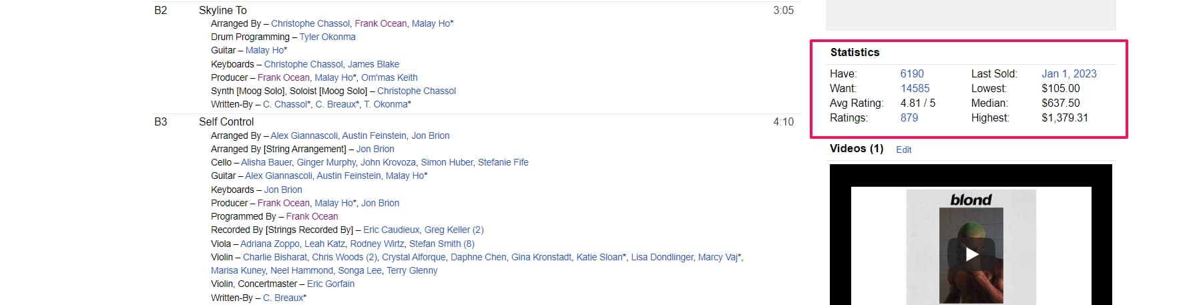Click Edit next to Videos

coord(903,149)
